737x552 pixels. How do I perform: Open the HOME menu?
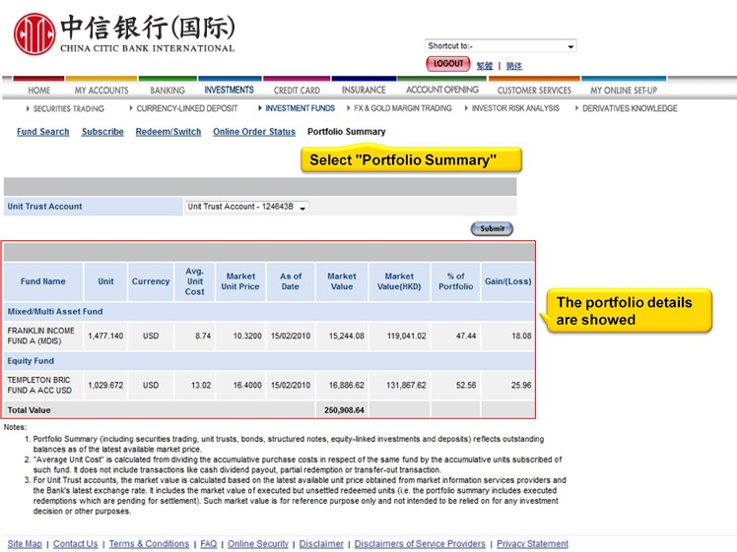pyautogui.click(x=39, y=91)
